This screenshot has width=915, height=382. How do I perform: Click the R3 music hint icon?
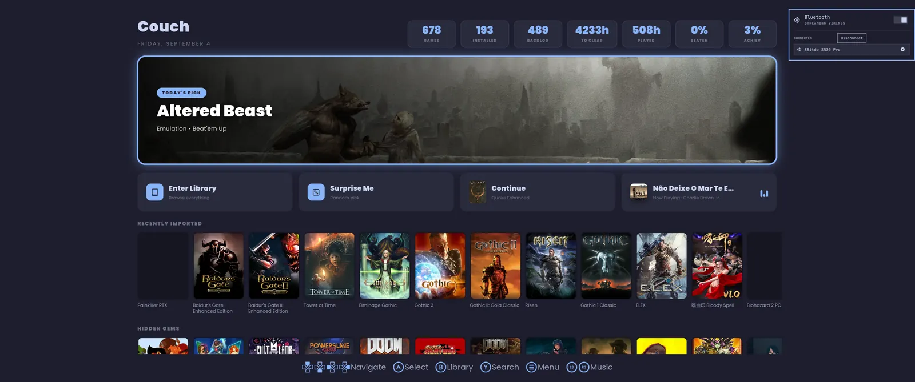[584, 367]
